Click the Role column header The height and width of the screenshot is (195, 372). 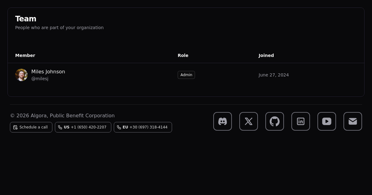coord(183,55)
